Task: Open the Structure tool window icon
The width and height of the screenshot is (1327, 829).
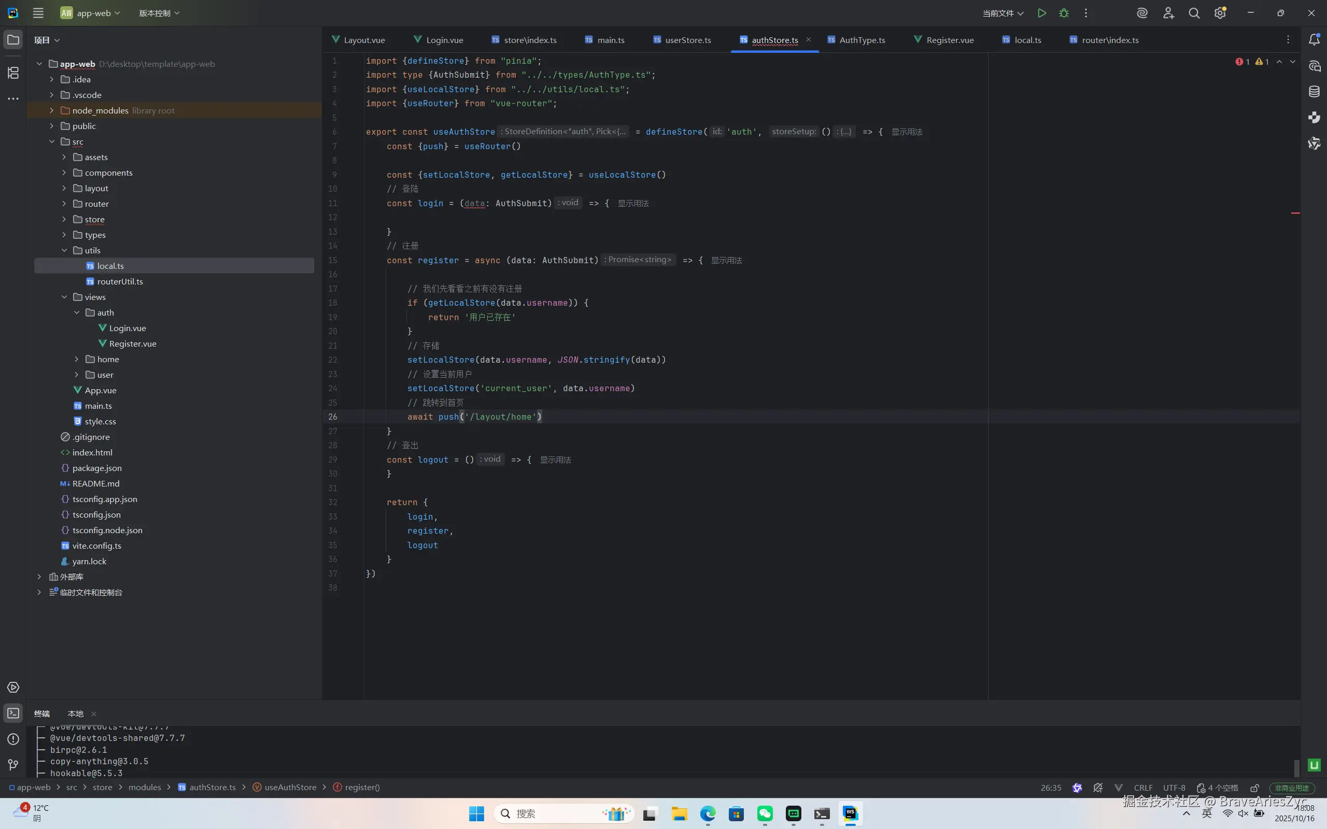Action: click(13, 73)
